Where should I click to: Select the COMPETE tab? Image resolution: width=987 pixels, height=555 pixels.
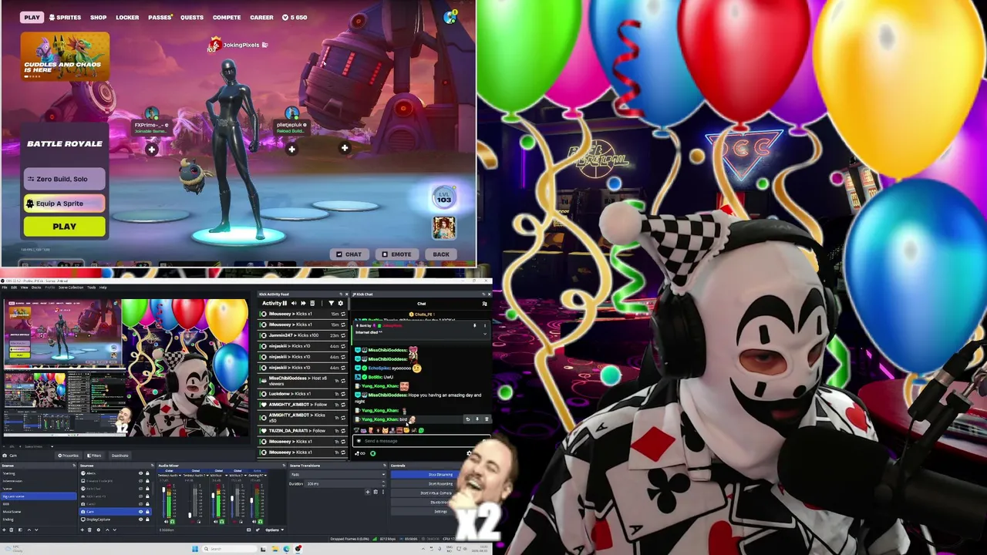point(227,17)
